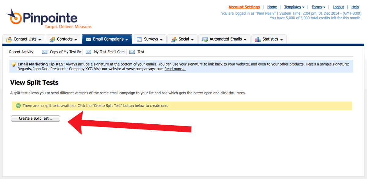
Task: Click the View Split Tests heading
Action: pos(34,82)
